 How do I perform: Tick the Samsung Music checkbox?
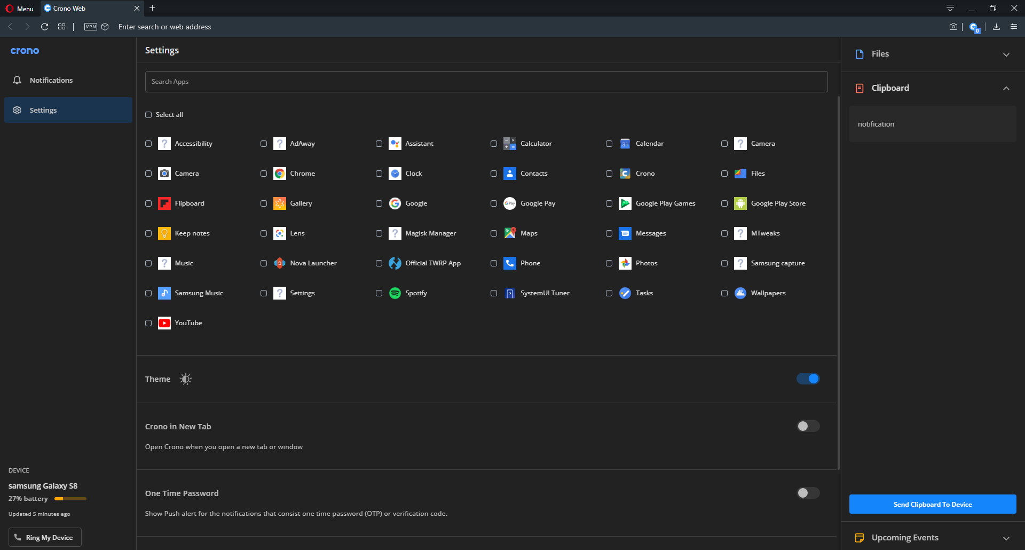click(148, 293)
